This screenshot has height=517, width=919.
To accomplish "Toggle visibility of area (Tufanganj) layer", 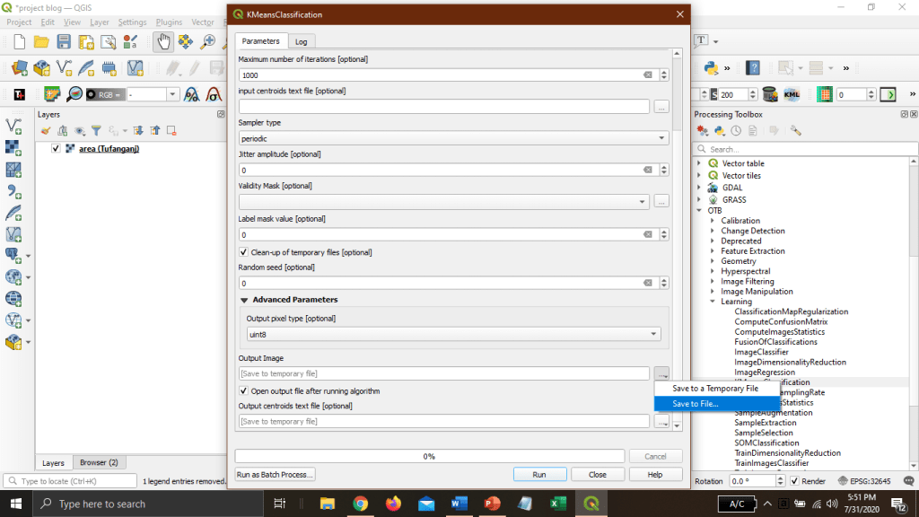I will coord(57,149).
